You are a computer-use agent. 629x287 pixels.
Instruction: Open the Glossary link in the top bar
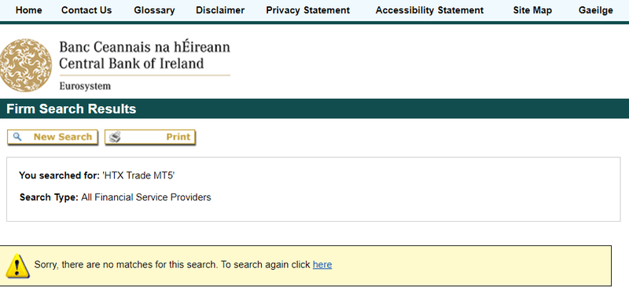(x=154, y=10)
